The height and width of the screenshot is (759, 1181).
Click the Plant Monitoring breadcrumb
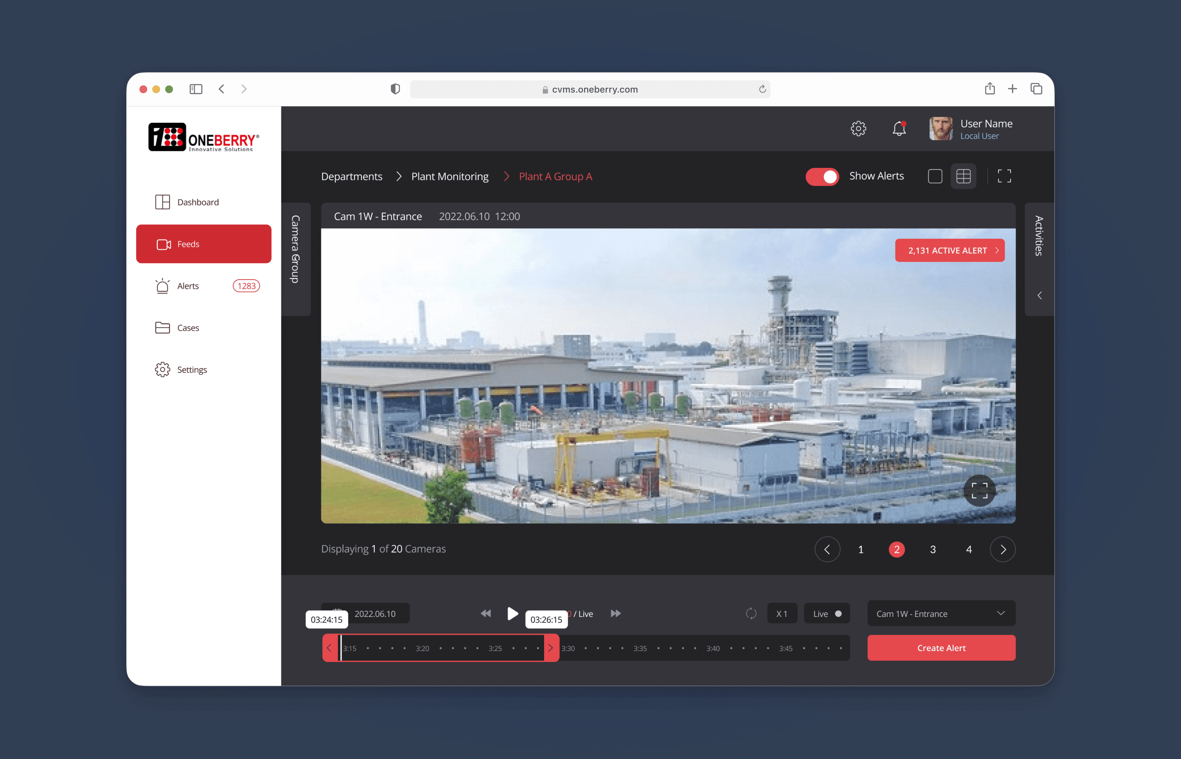click(x=450, y=176)
